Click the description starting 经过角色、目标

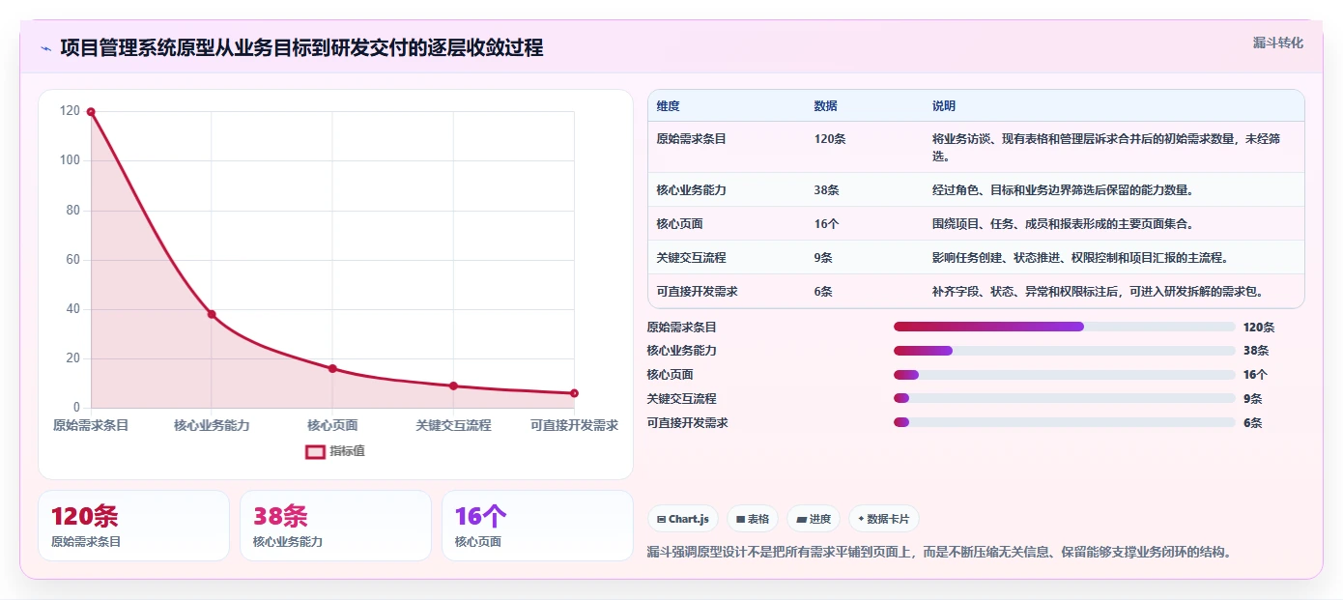1062,190
